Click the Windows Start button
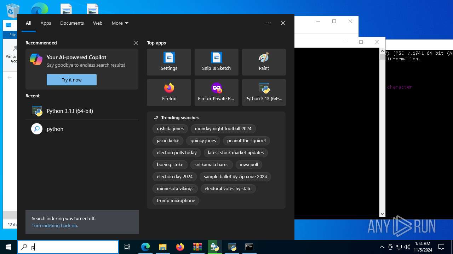The width and height of the screenshot is (453, 254). pos(8,247)
